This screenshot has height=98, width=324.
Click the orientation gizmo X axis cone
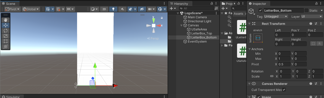(x=159, y=26)
